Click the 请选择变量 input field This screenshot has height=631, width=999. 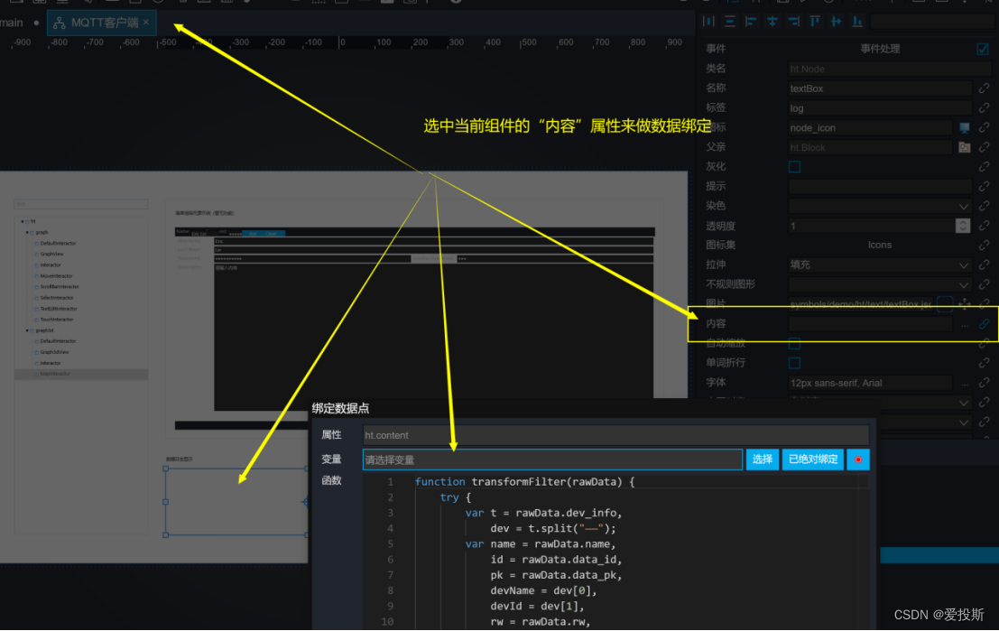(550, 459)
